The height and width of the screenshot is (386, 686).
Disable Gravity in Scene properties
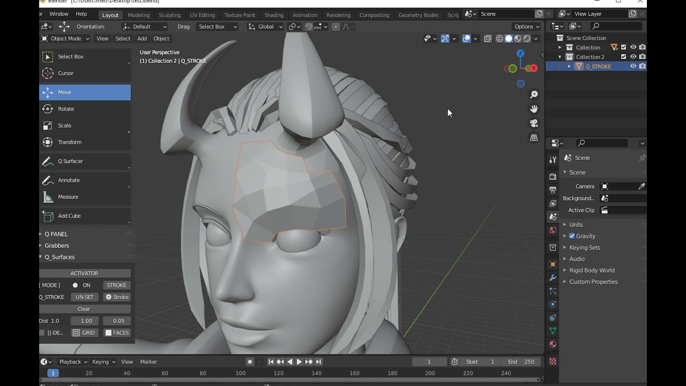click(573, 236)
